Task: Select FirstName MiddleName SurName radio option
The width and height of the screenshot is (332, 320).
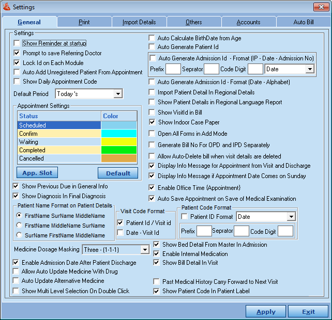Action: [20, 225]
